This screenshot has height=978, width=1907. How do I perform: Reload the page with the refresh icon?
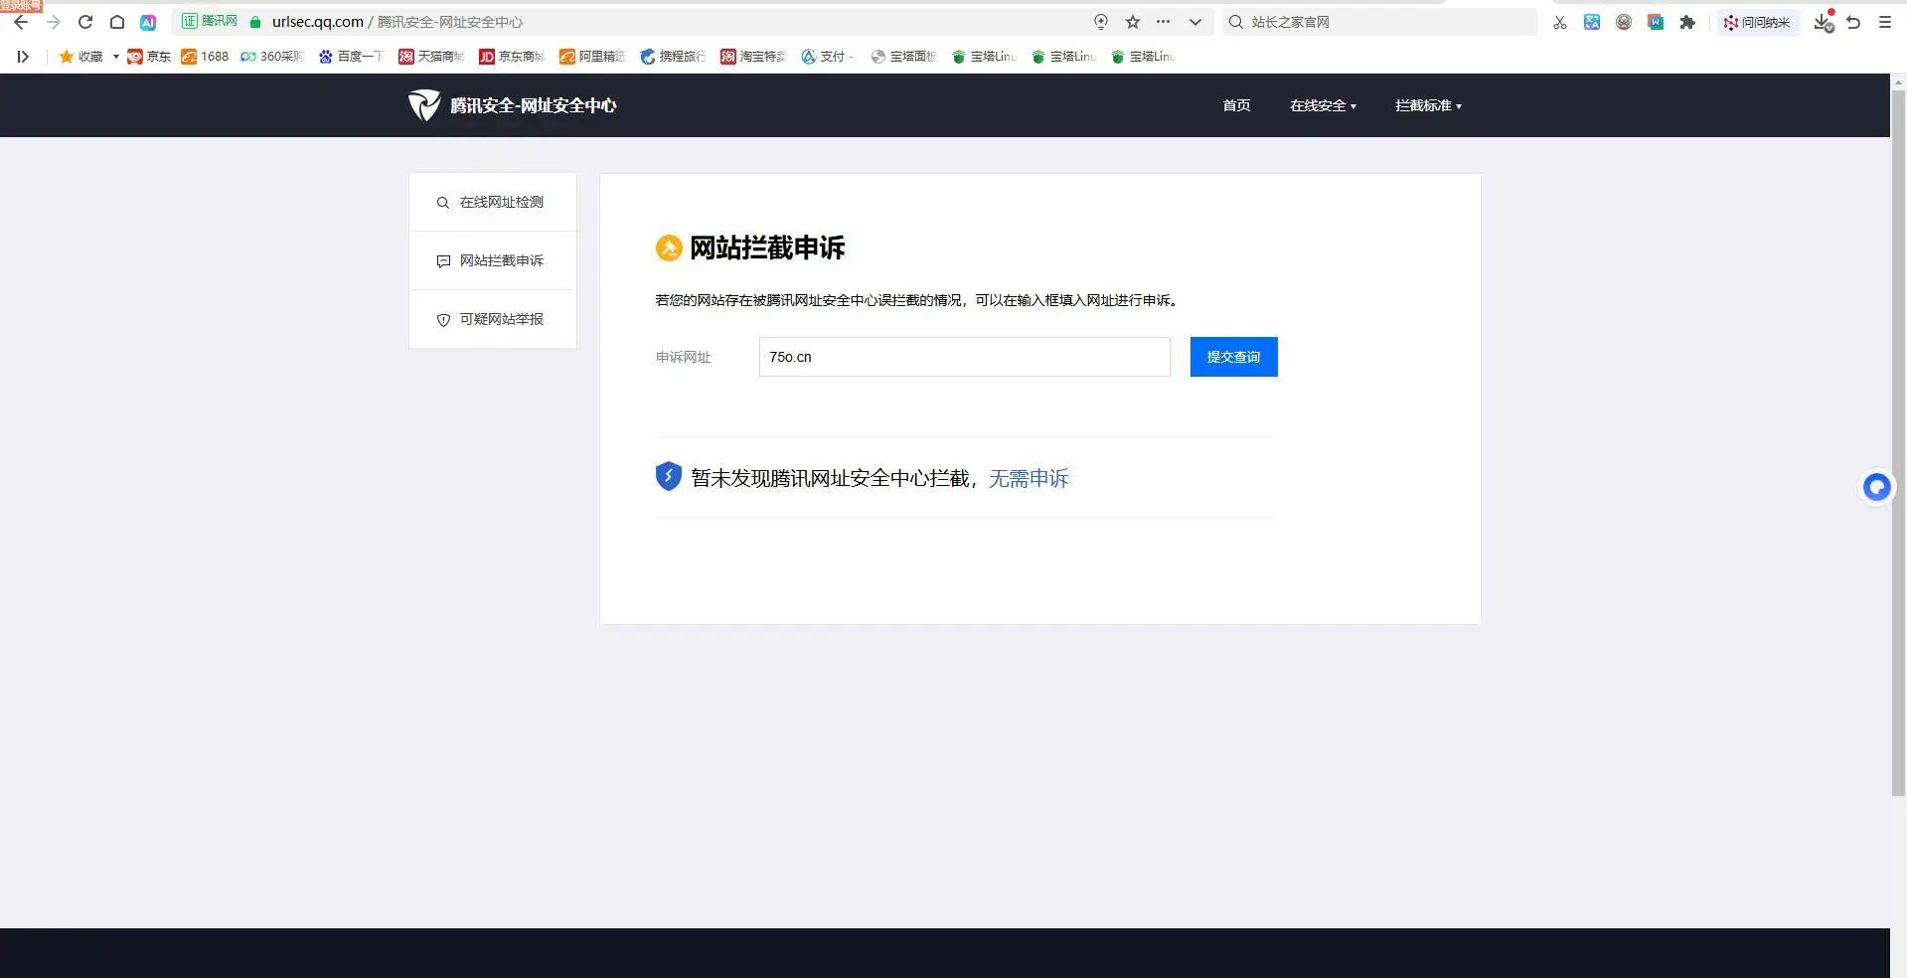point(85,22)
